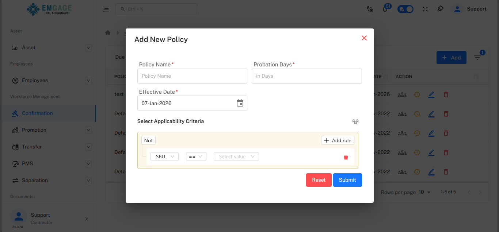Click the language translation icon
499x232 pixels.
[x=370, y=9]
